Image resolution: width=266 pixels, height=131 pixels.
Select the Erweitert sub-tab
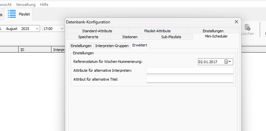[x=140, y=45]
